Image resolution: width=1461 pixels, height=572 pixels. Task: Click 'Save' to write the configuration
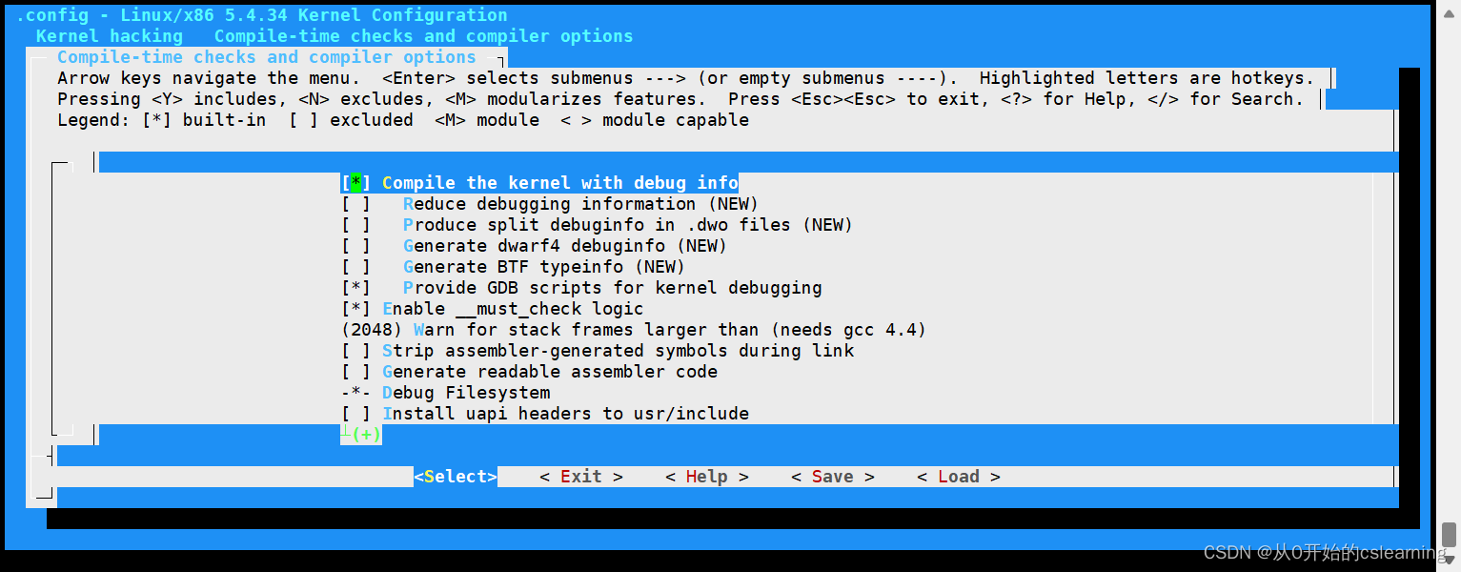(831, 476)
